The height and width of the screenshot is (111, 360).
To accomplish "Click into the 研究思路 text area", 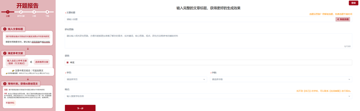I will (208, 41).
